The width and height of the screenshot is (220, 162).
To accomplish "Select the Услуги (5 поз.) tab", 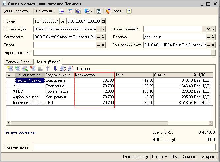I will [48, 62].
